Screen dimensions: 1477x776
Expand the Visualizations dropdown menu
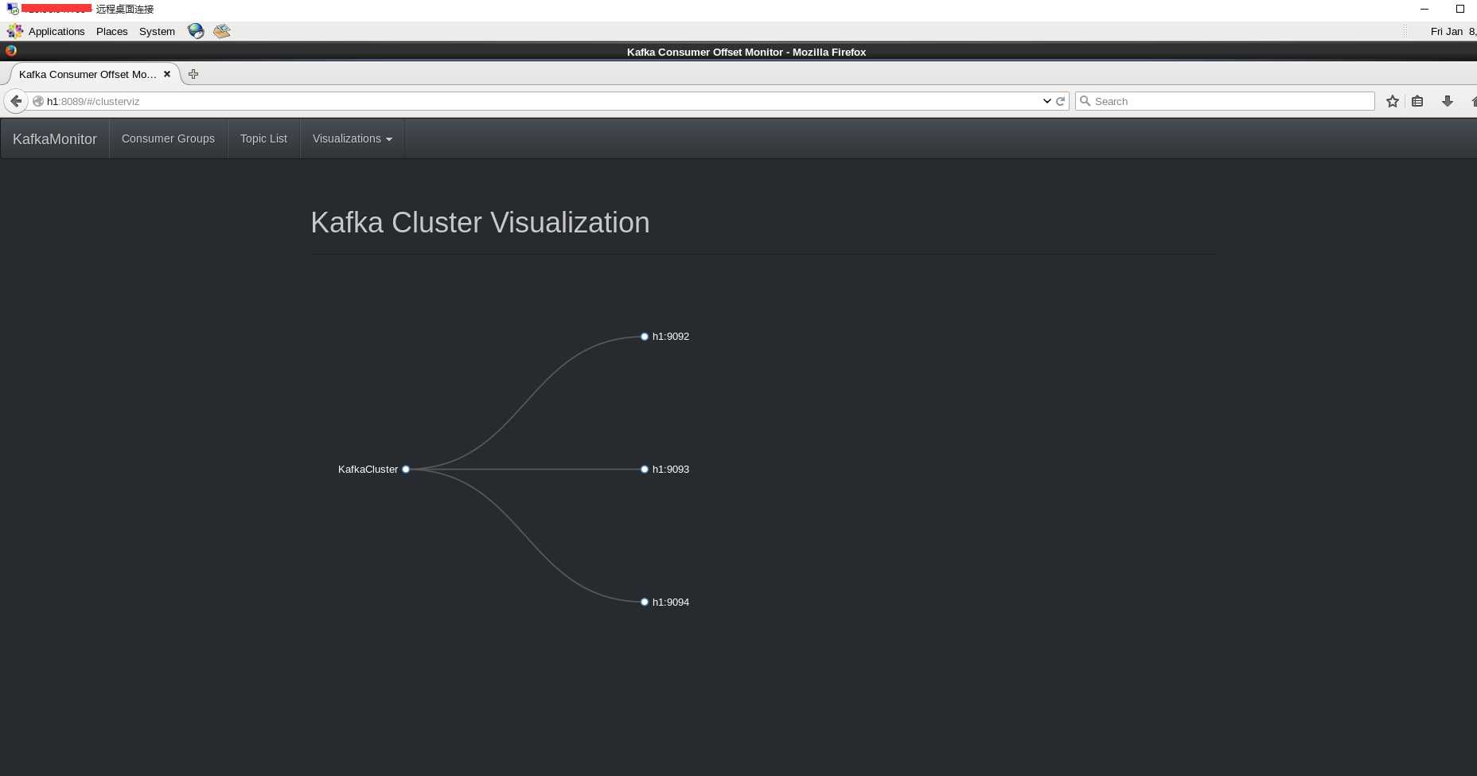[x=353, y=138]
